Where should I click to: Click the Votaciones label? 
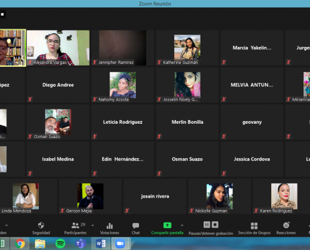point(110,232)
